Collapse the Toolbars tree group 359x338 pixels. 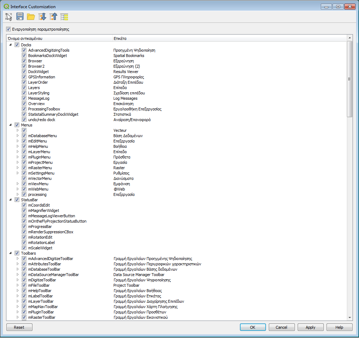(x=11, y=253)
